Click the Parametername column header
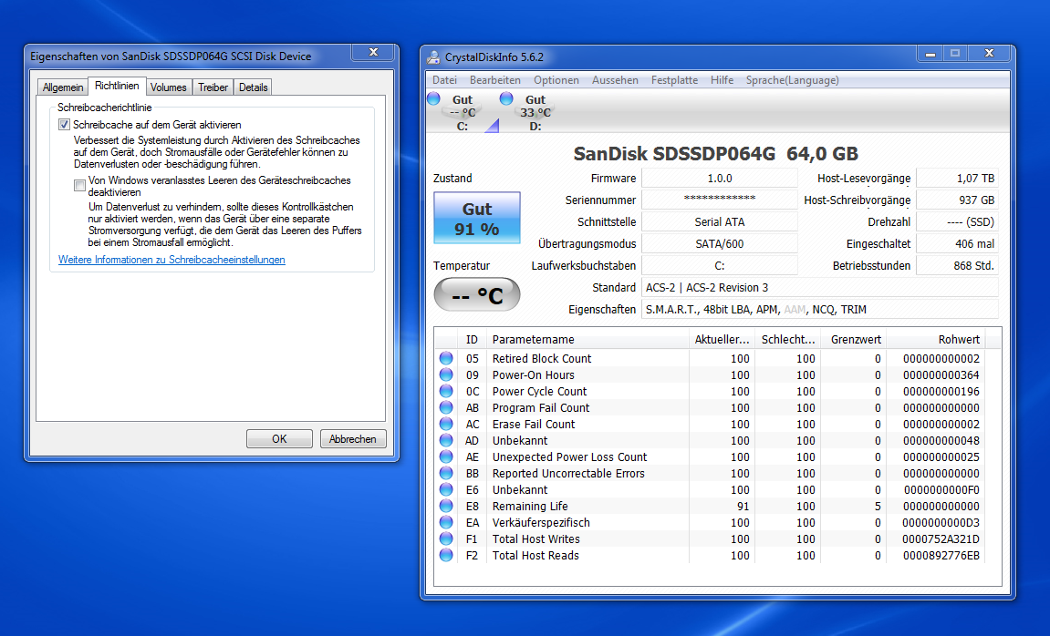This screenshot has height=636, width=1050. tap(587, 339)
